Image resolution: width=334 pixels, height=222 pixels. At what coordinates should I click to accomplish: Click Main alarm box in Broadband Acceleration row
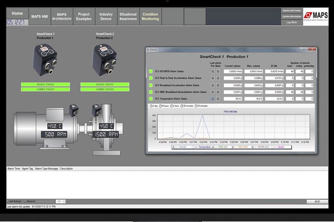218,85
